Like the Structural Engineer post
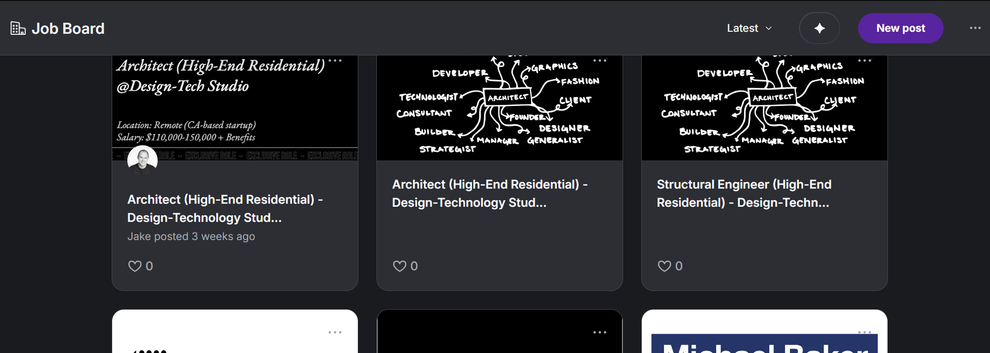Image resolution: width=990 pixels, height=353 pixels. (664, 266)
